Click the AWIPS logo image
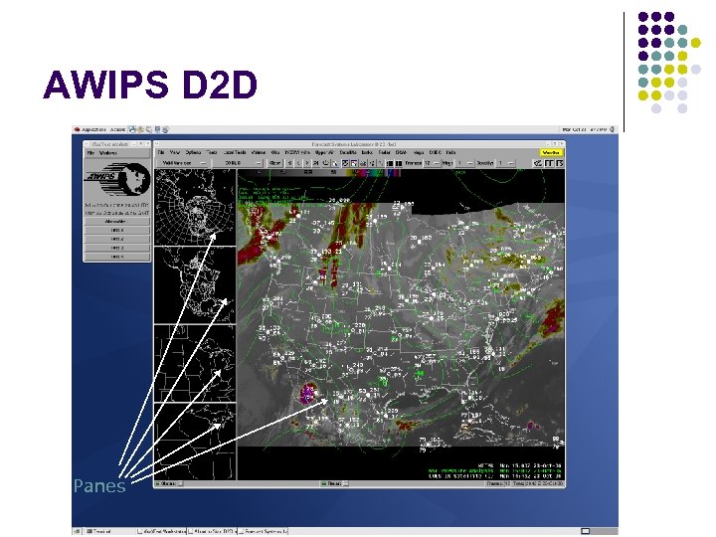The height and width of the screenshot is (537, 716). (x=117, y=179)
